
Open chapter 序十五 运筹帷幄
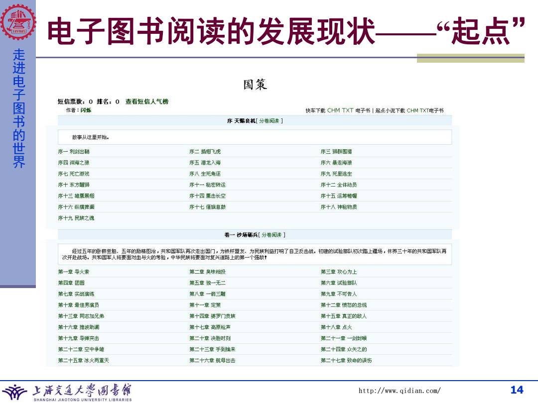[x=339, y=196]
